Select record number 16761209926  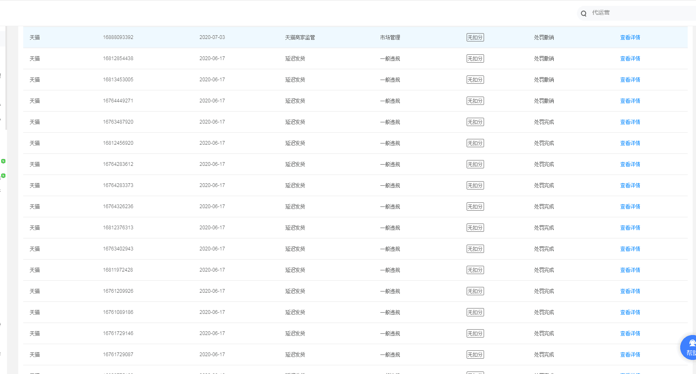pos(118,291)
